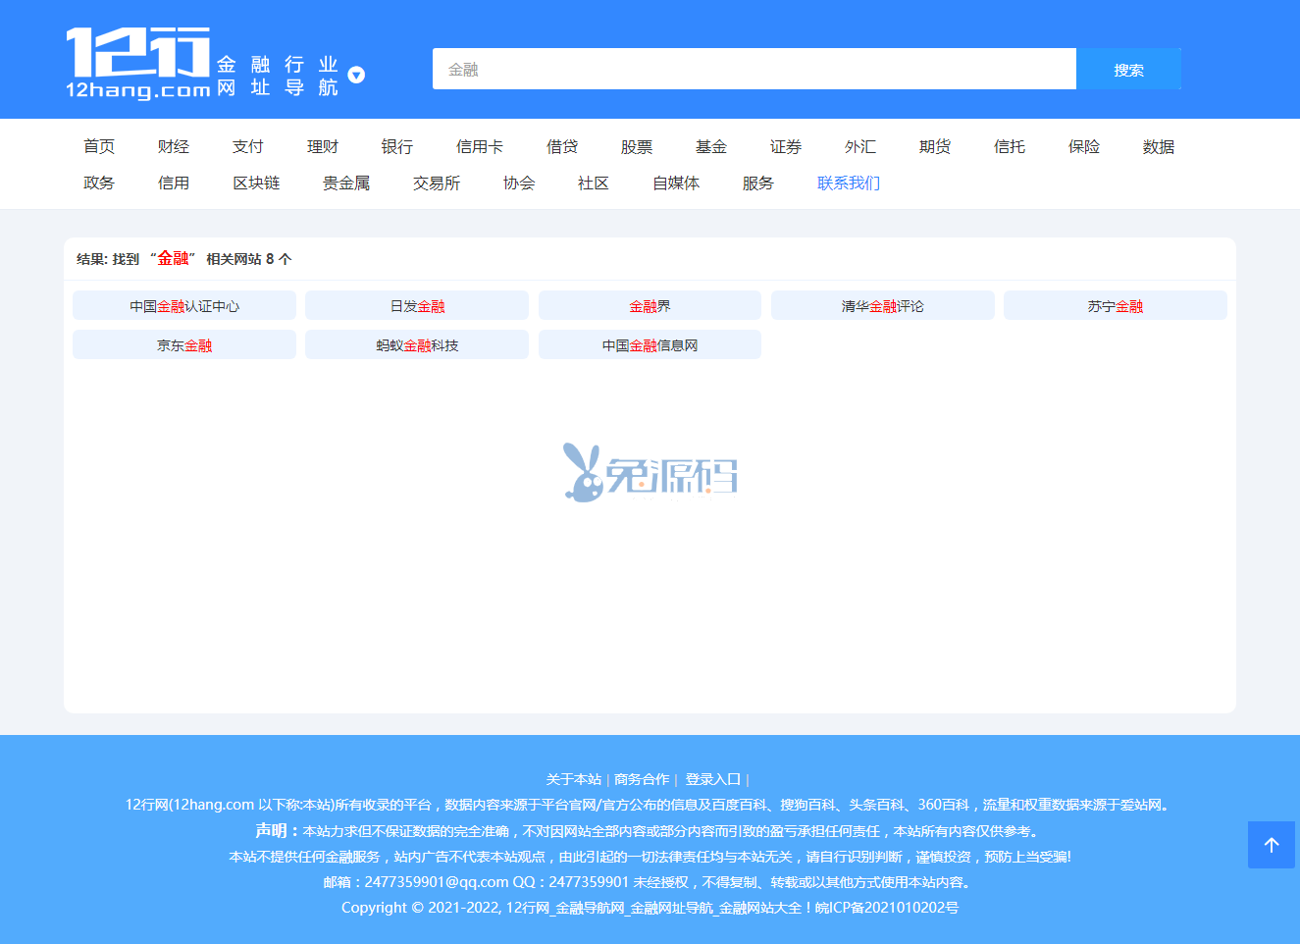1300x944 pixels.
Task: Click the 关于本站 footer link
Action: click(x=574, y=779)
